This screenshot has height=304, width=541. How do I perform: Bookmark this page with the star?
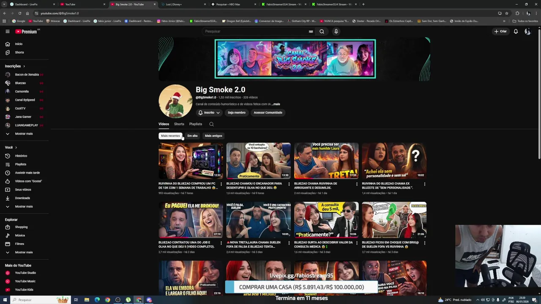point(506,13)
